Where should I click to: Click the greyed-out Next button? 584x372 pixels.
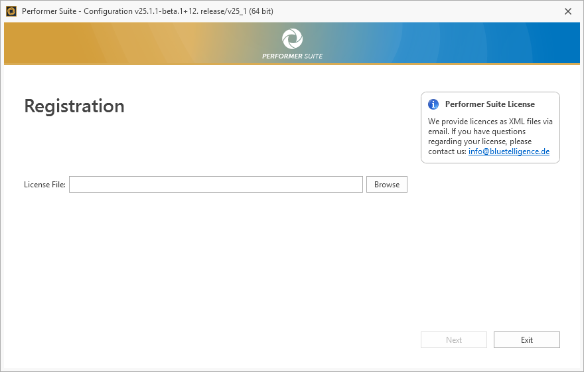(x=454, y=340)
